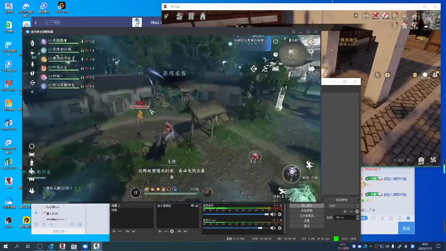Open the Windows Start menu
The width and height of the screenshot is (446, 251).
[x=6, y=246]
